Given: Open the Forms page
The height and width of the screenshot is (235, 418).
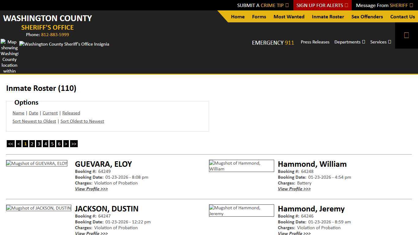Looking at the screenshot, I should (259, 17).
